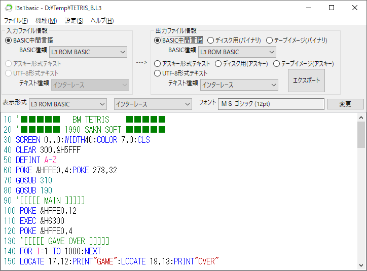The width and height of the screenshot is (367, 271).
Task: Click line 100 POKE &HFFE0,12
Action: 40,211
